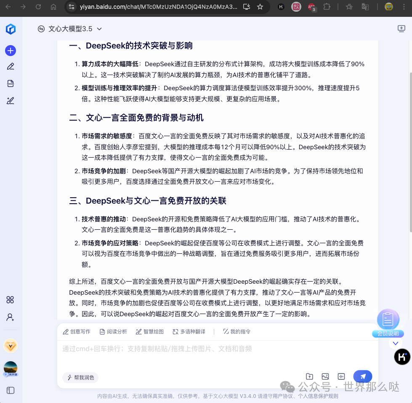Open the browser three-dot menu
Image resolution: width=412 pixels, height=403 pixels.
[x=404, y=7]
